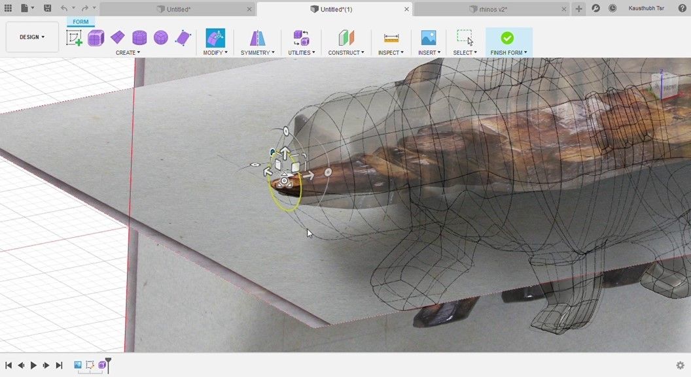Open the DESIGN workspace dropdown
The width and height of the screenshot is (691, 377).
(x=32, y=37)
